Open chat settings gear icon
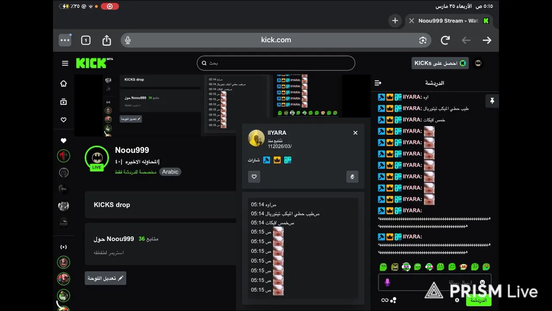This screenshot has width=552, height=311. 457,300
